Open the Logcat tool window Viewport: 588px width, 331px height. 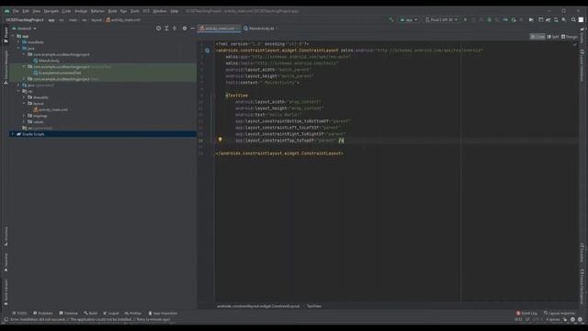click(x=111, y=314)
